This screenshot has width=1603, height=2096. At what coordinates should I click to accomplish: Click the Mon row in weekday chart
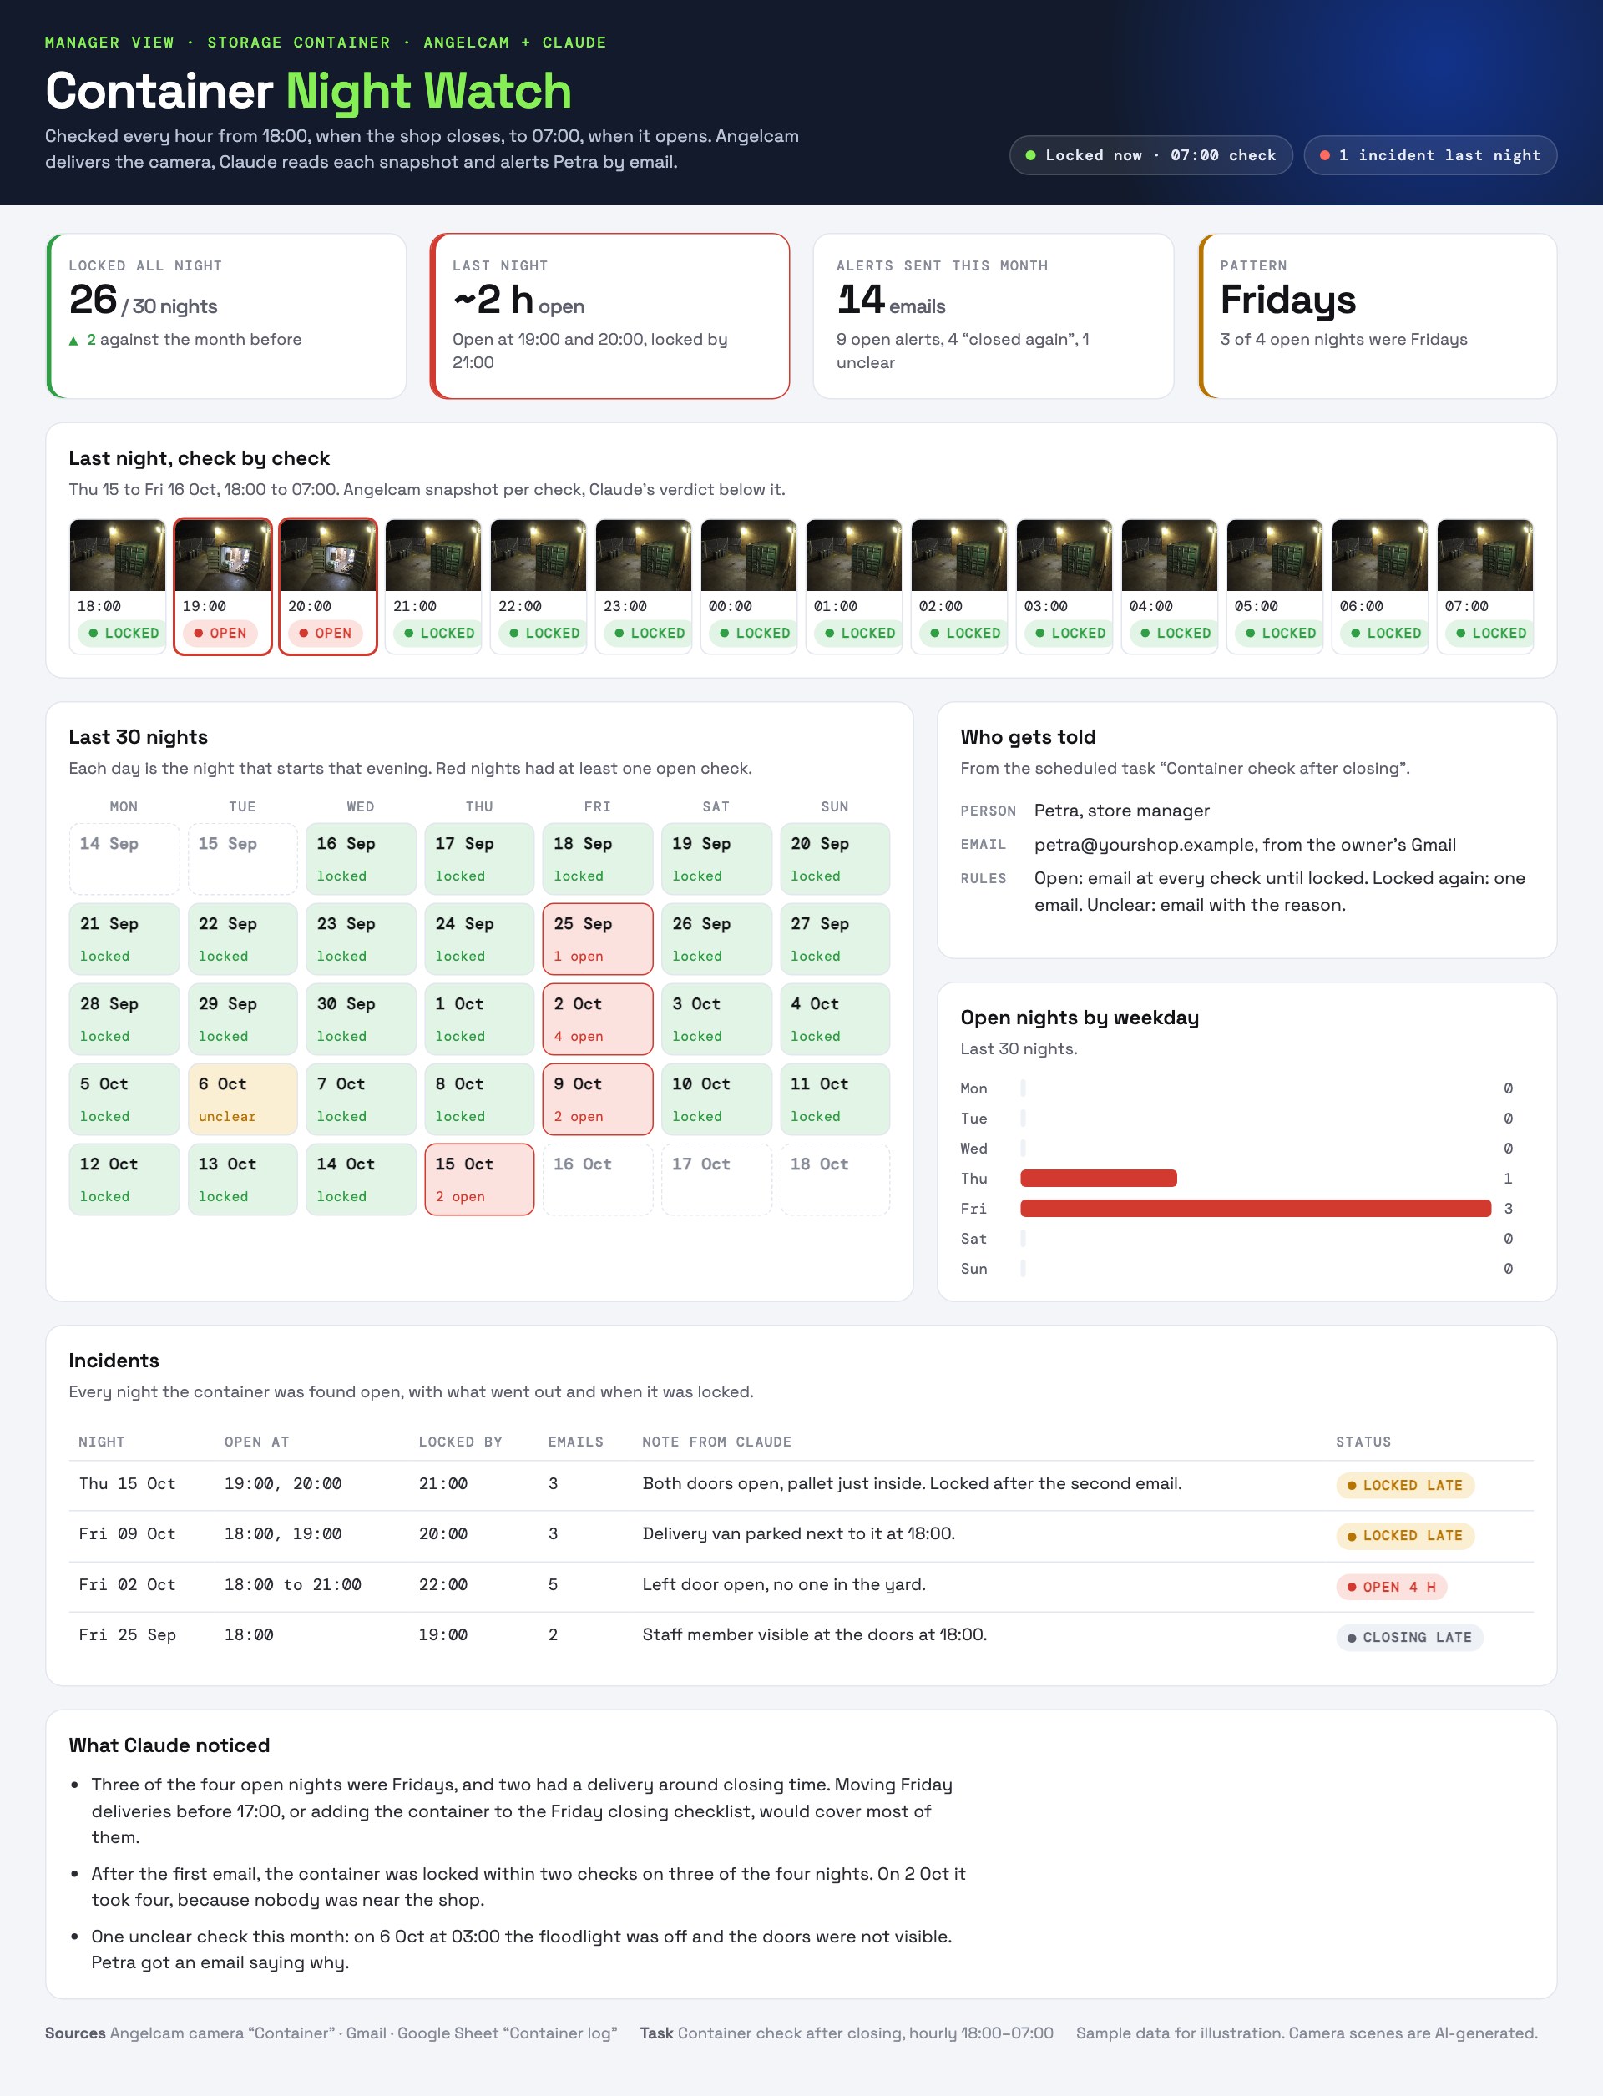pos(1236,1088)
